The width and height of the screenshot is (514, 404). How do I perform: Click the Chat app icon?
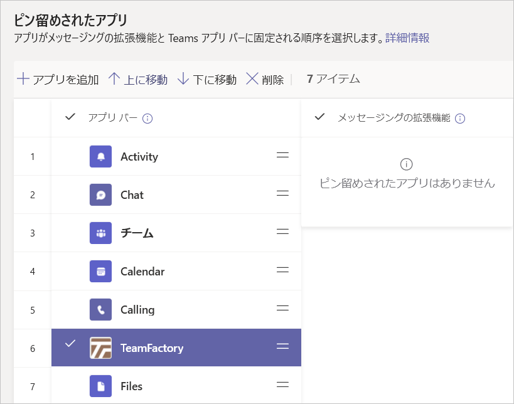[x=101, y=194]
